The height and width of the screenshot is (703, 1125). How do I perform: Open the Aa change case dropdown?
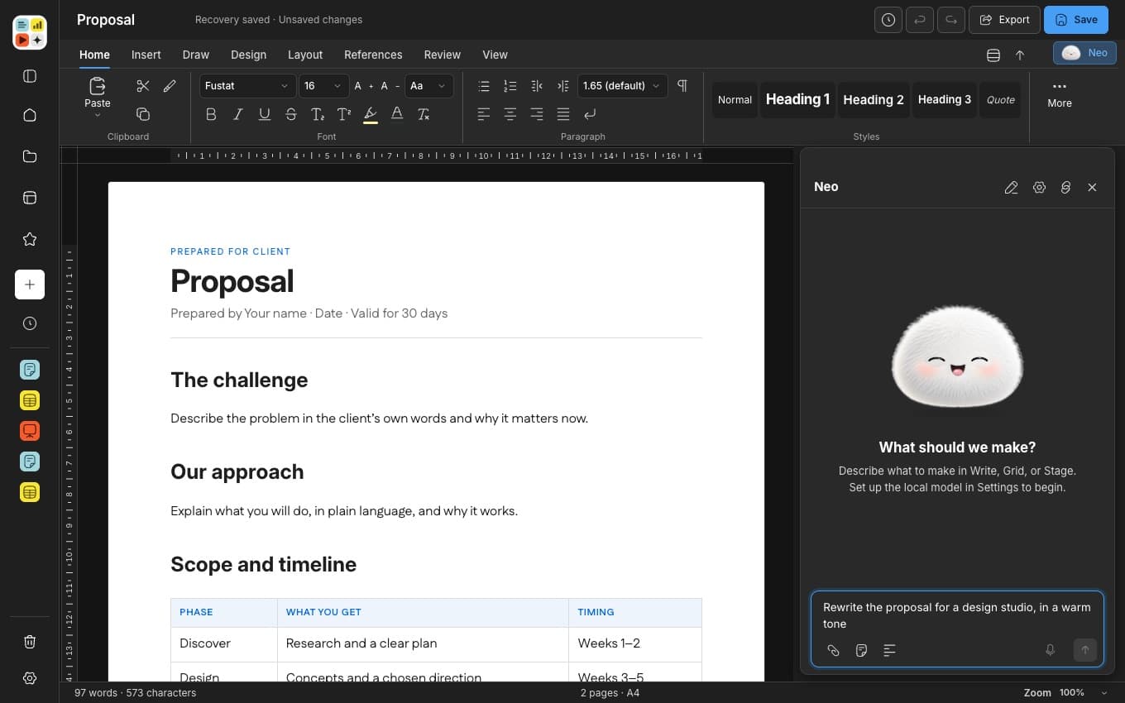(x=428, y=86)
